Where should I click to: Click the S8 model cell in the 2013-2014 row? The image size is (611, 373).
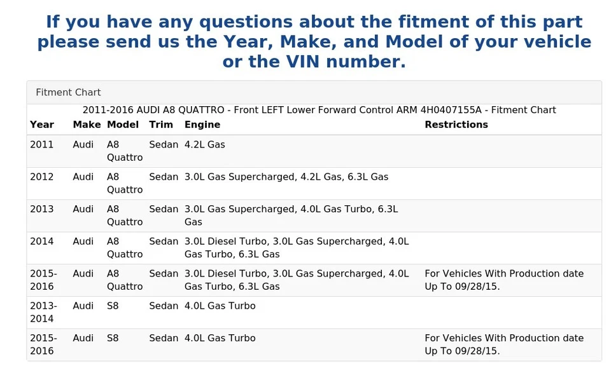click(x=113, y=306)
